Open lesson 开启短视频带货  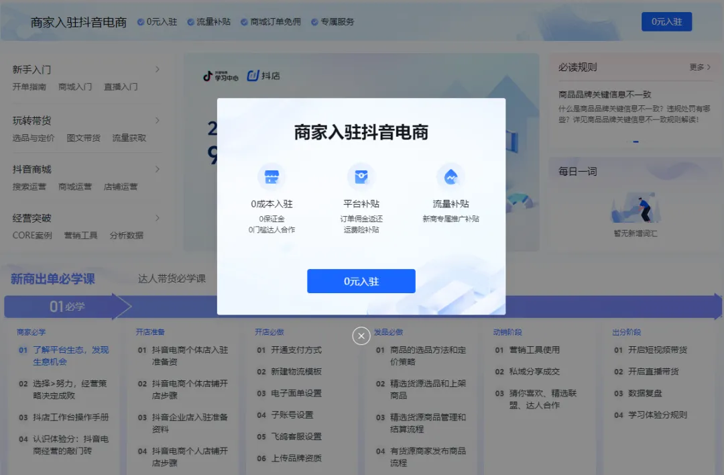[x=658, y=350]
